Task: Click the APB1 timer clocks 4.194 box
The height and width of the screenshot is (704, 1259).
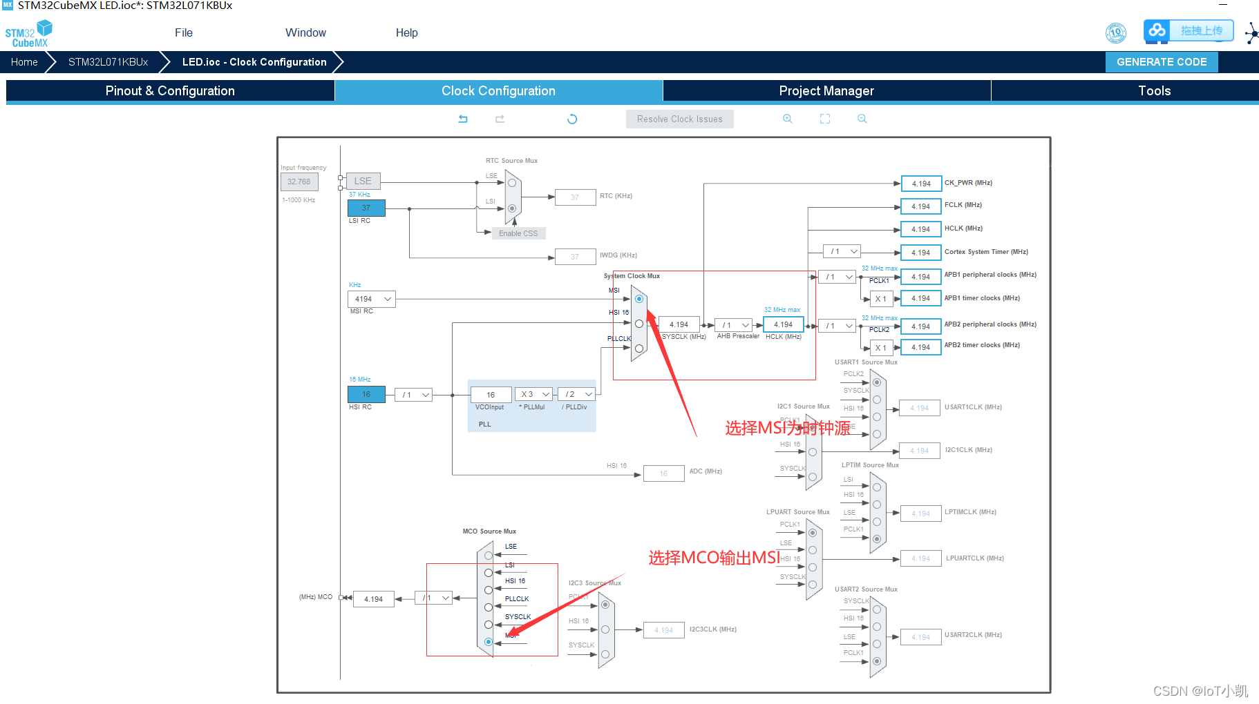Action: (921, 298)
